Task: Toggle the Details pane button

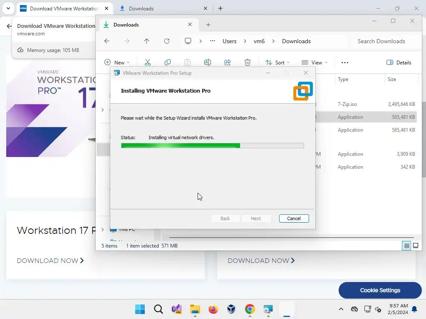Action: pos(399,62)
